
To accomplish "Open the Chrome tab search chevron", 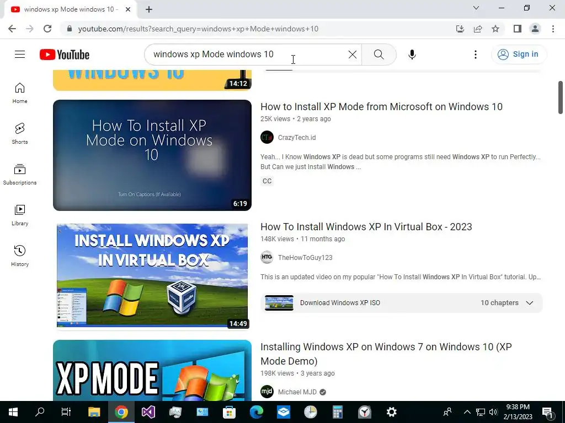I will point(476,8).
